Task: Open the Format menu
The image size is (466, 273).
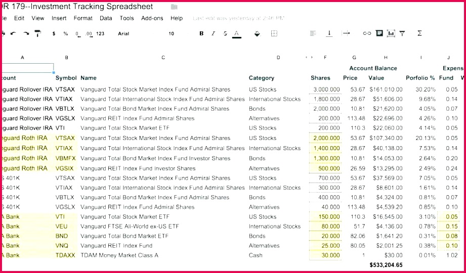Action: 83,18
